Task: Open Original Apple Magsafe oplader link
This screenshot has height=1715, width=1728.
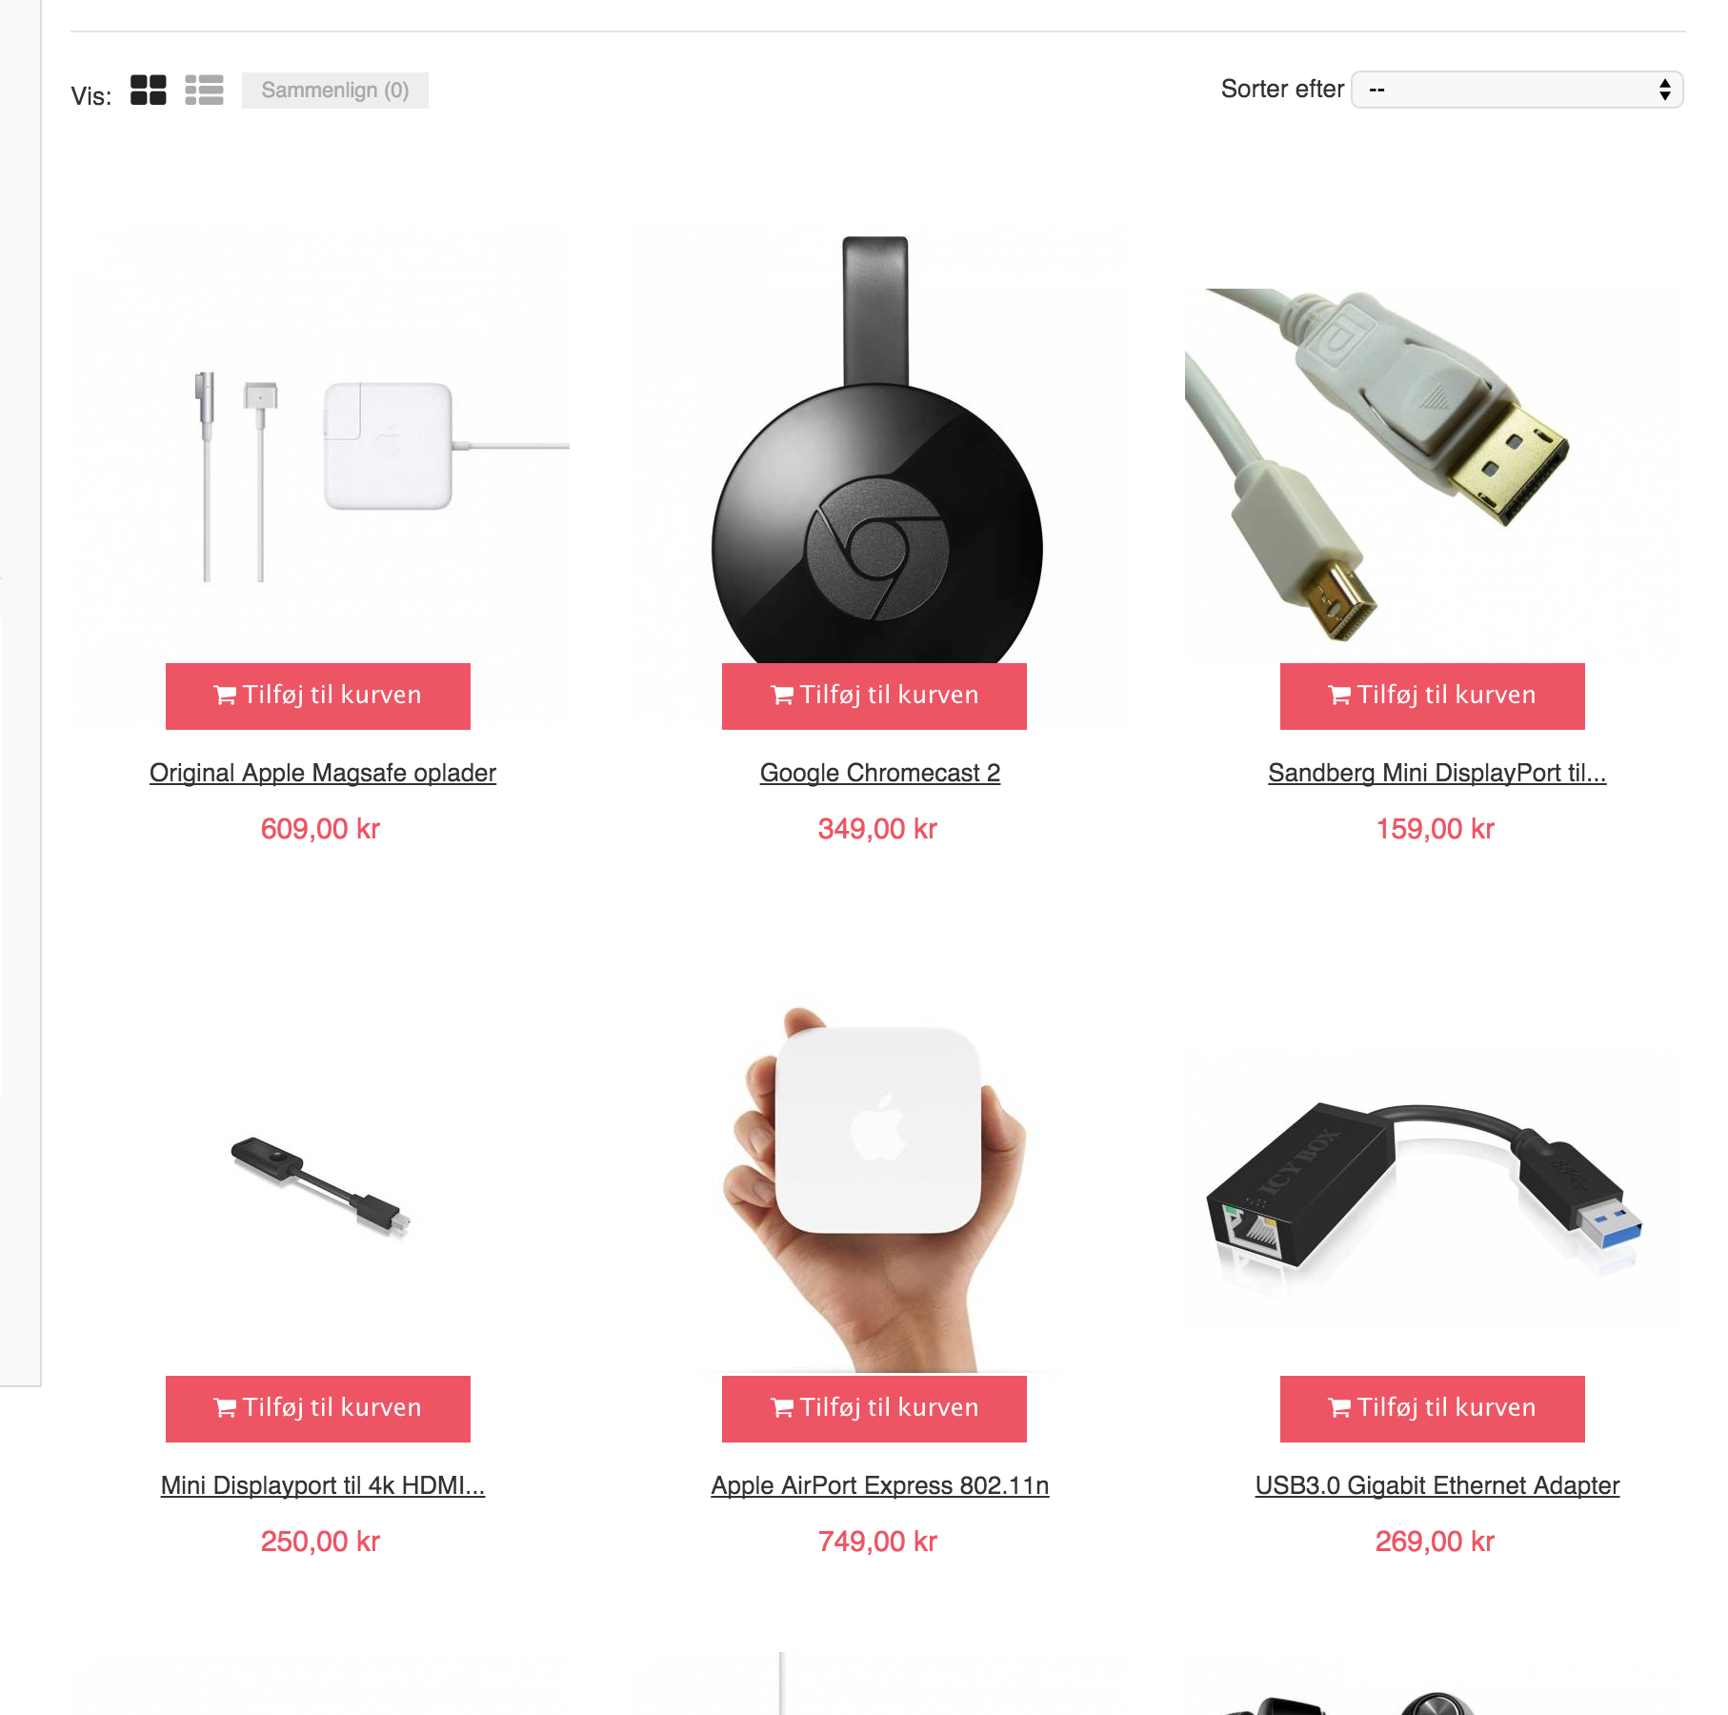Action: pyautogui.click(x=323, y=773)
